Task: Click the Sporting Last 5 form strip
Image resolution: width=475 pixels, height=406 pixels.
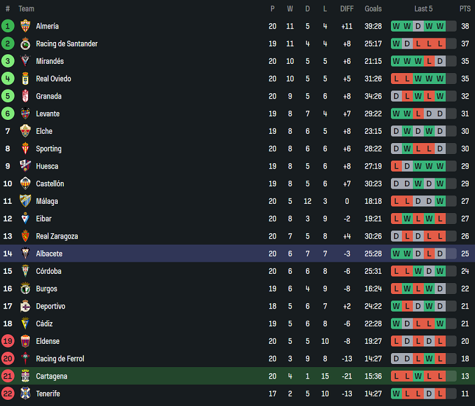Action: click(423, 149)
